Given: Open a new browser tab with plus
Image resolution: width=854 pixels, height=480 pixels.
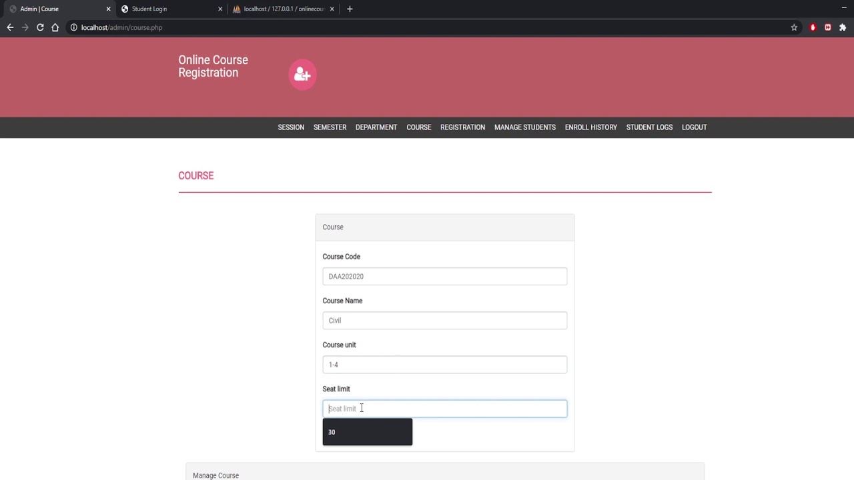Looking at the screenshot, I should click(350, 9).
